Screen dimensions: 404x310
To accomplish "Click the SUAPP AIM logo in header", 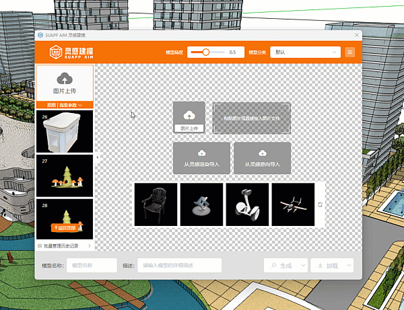I will 69,52.
